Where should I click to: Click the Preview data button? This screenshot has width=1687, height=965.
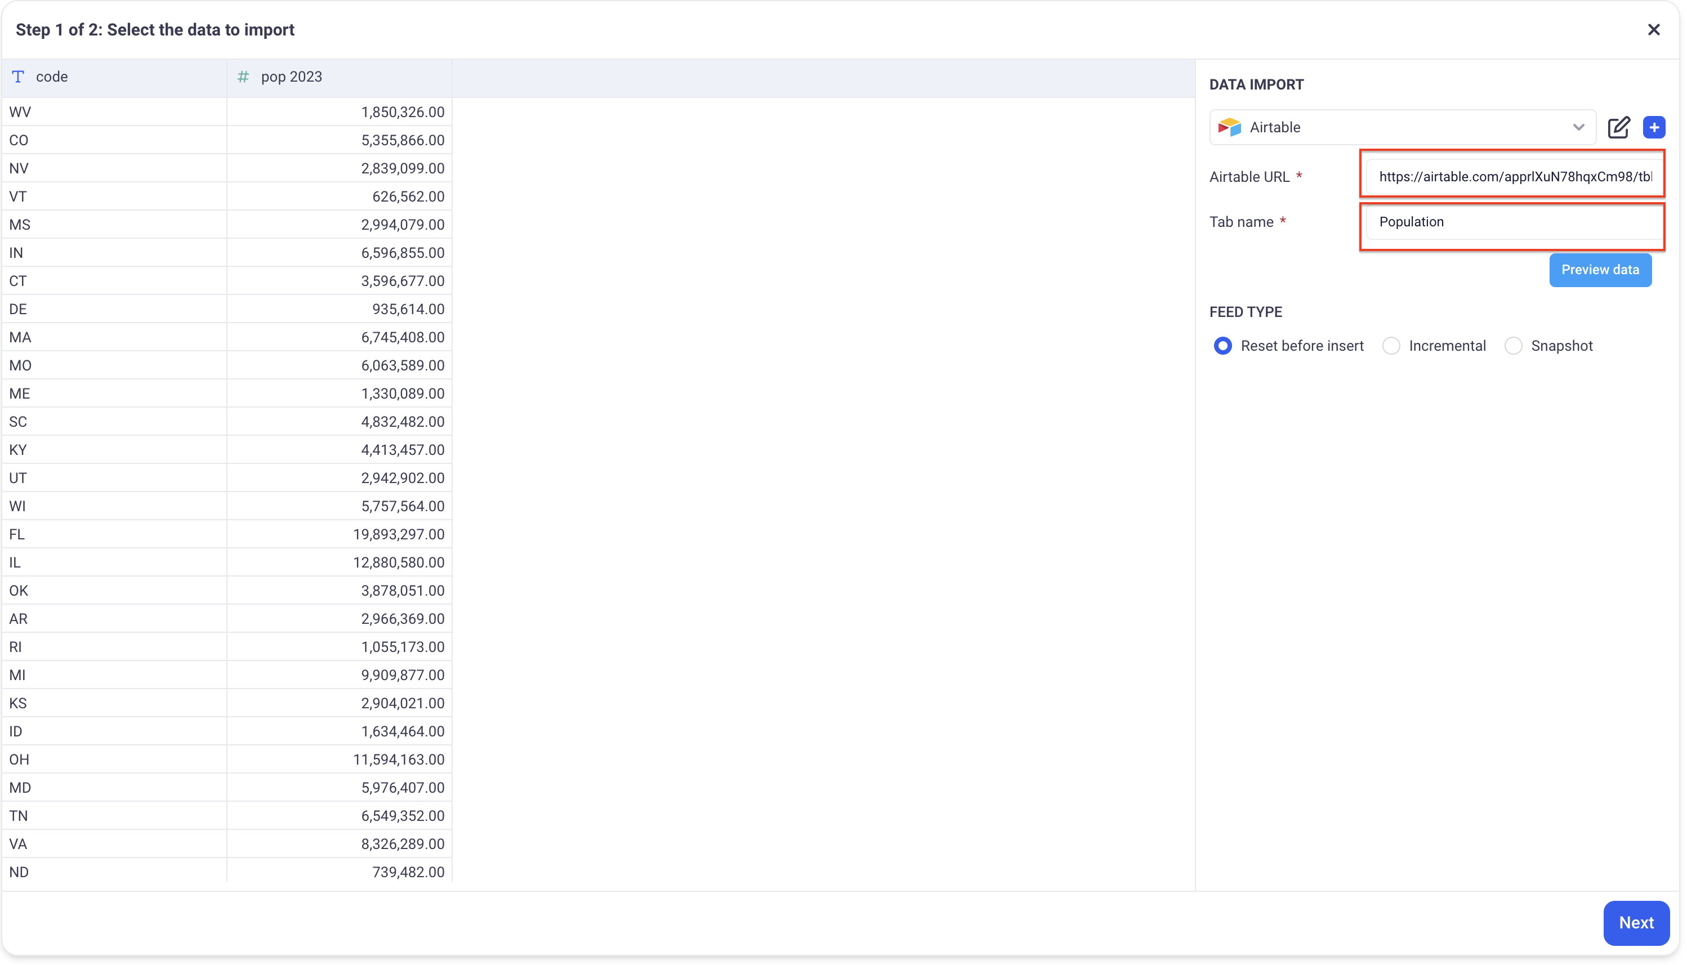pos(1600,270)
